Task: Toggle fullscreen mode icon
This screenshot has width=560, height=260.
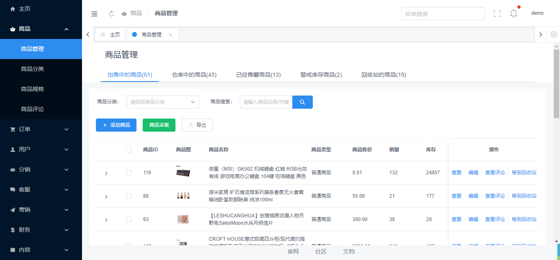Action: (497, 14)
